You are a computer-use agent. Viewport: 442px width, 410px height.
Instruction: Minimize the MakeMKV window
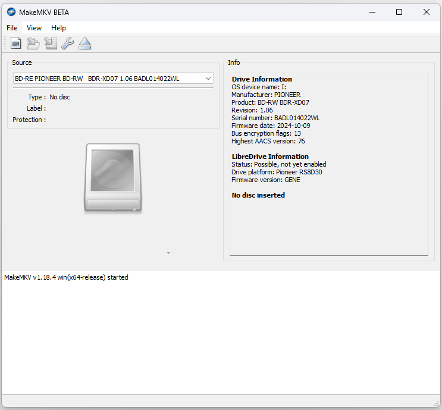click(372, 12)
